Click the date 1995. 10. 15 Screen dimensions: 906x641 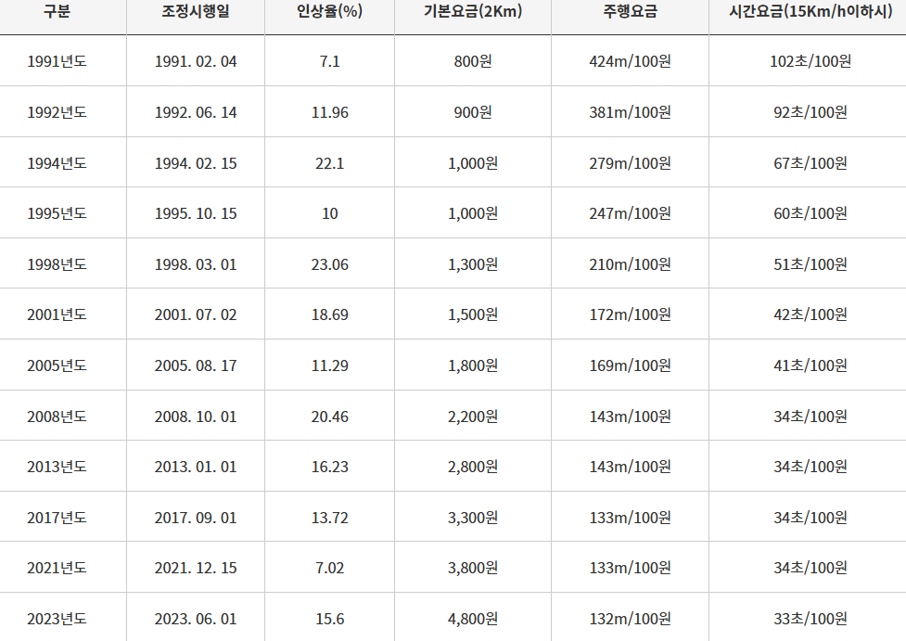196,213
